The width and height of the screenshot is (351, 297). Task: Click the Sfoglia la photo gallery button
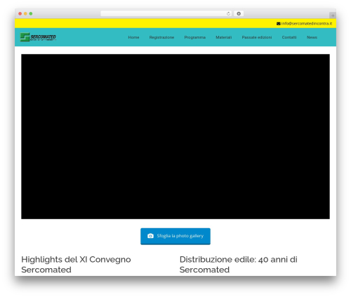175,236
